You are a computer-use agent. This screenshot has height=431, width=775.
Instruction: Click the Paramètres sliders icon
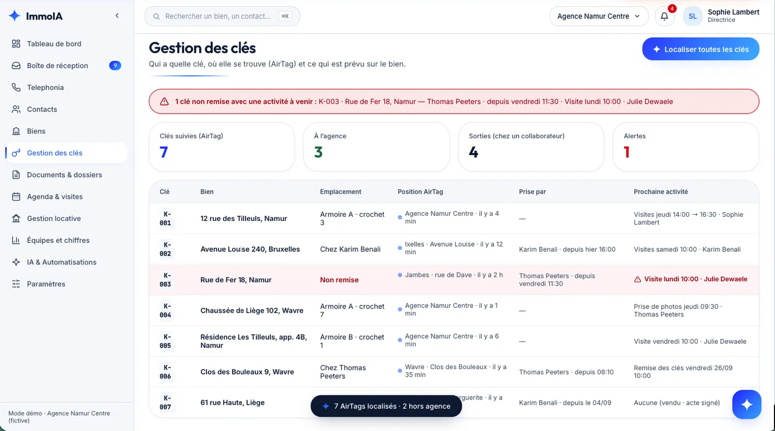[17, 284]
